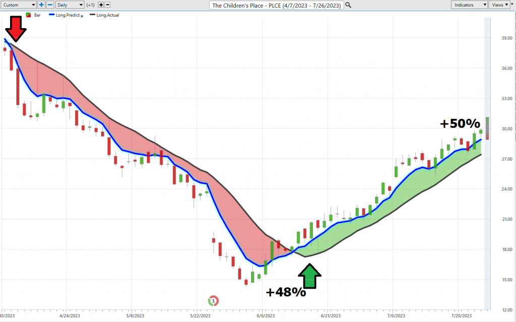Click the small dot beside Long.Predict
Viewport: 516px width, 322px height.
[x=82, y=16]
